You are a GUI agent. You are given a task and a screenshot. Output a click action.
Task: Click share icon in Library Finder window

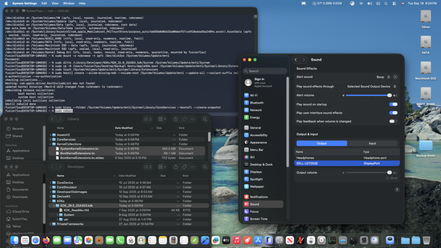[176, 119]
